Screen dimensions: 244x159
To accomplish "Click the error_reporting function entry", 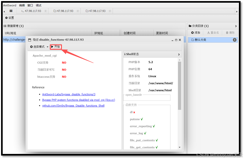I will point(142,126).
